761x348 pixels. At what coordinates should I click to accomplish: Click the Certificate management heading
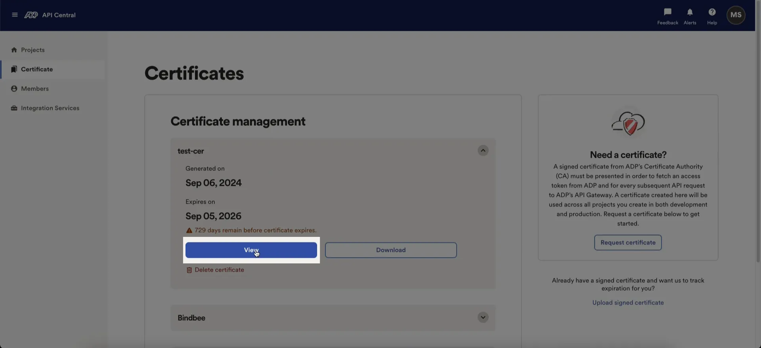click(x=238, y=121)
